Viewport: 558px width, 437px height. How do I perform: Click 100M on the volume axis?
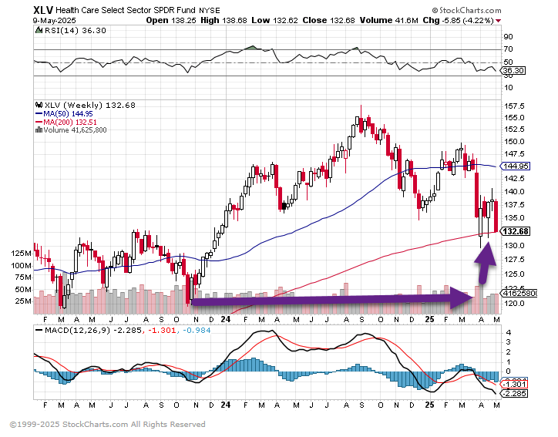click(x=22, y=265)
